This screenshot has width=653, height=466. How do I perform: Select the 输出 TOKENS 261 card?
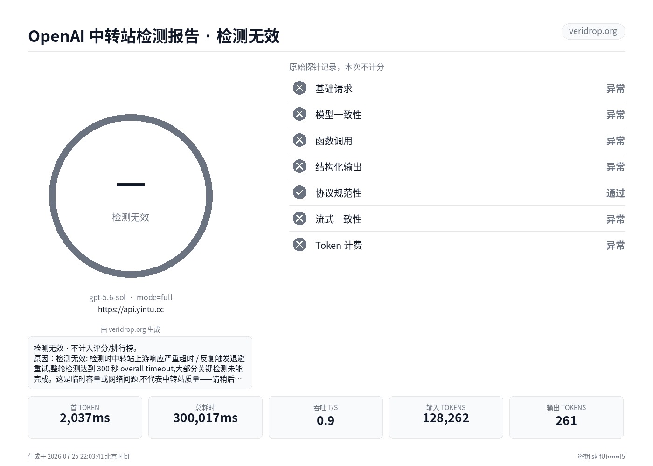click(566, 417)
